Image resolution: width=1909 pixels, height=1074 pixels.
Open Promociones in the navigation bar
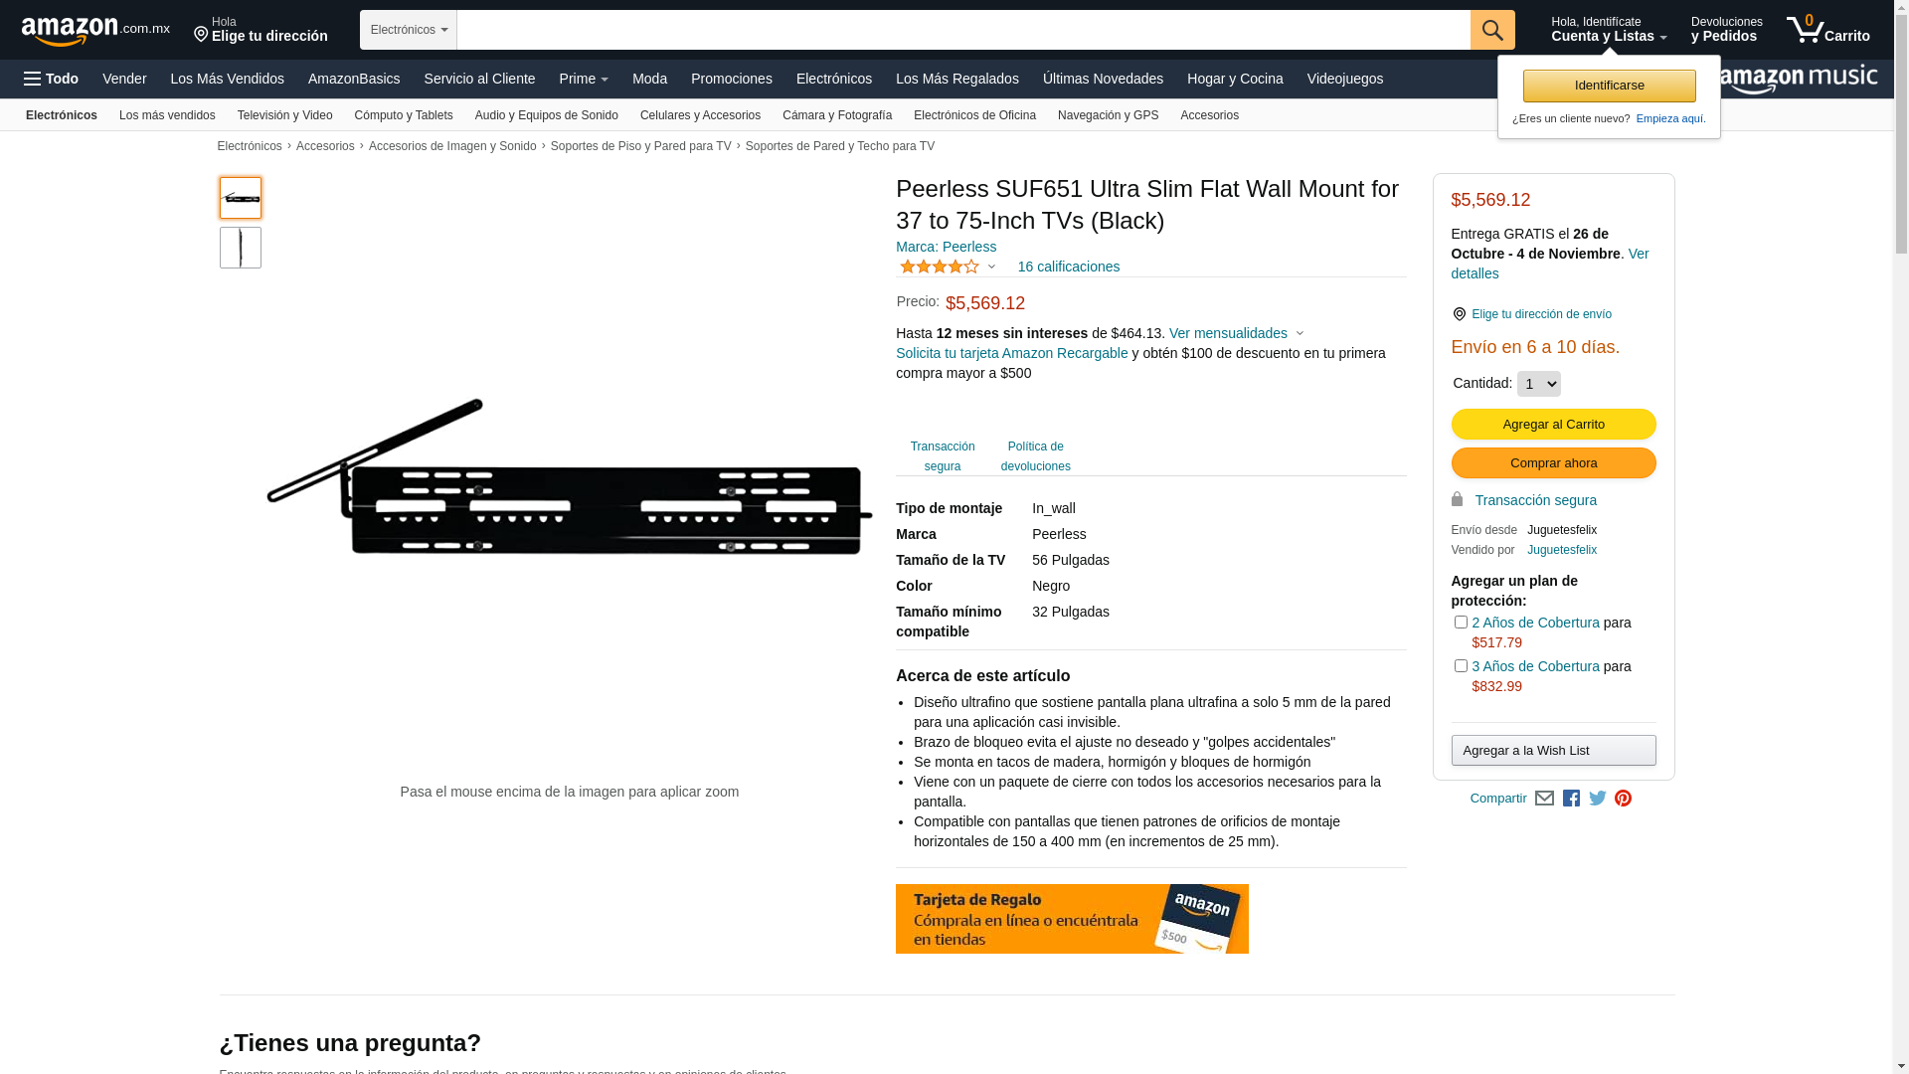tap(731, 79)
